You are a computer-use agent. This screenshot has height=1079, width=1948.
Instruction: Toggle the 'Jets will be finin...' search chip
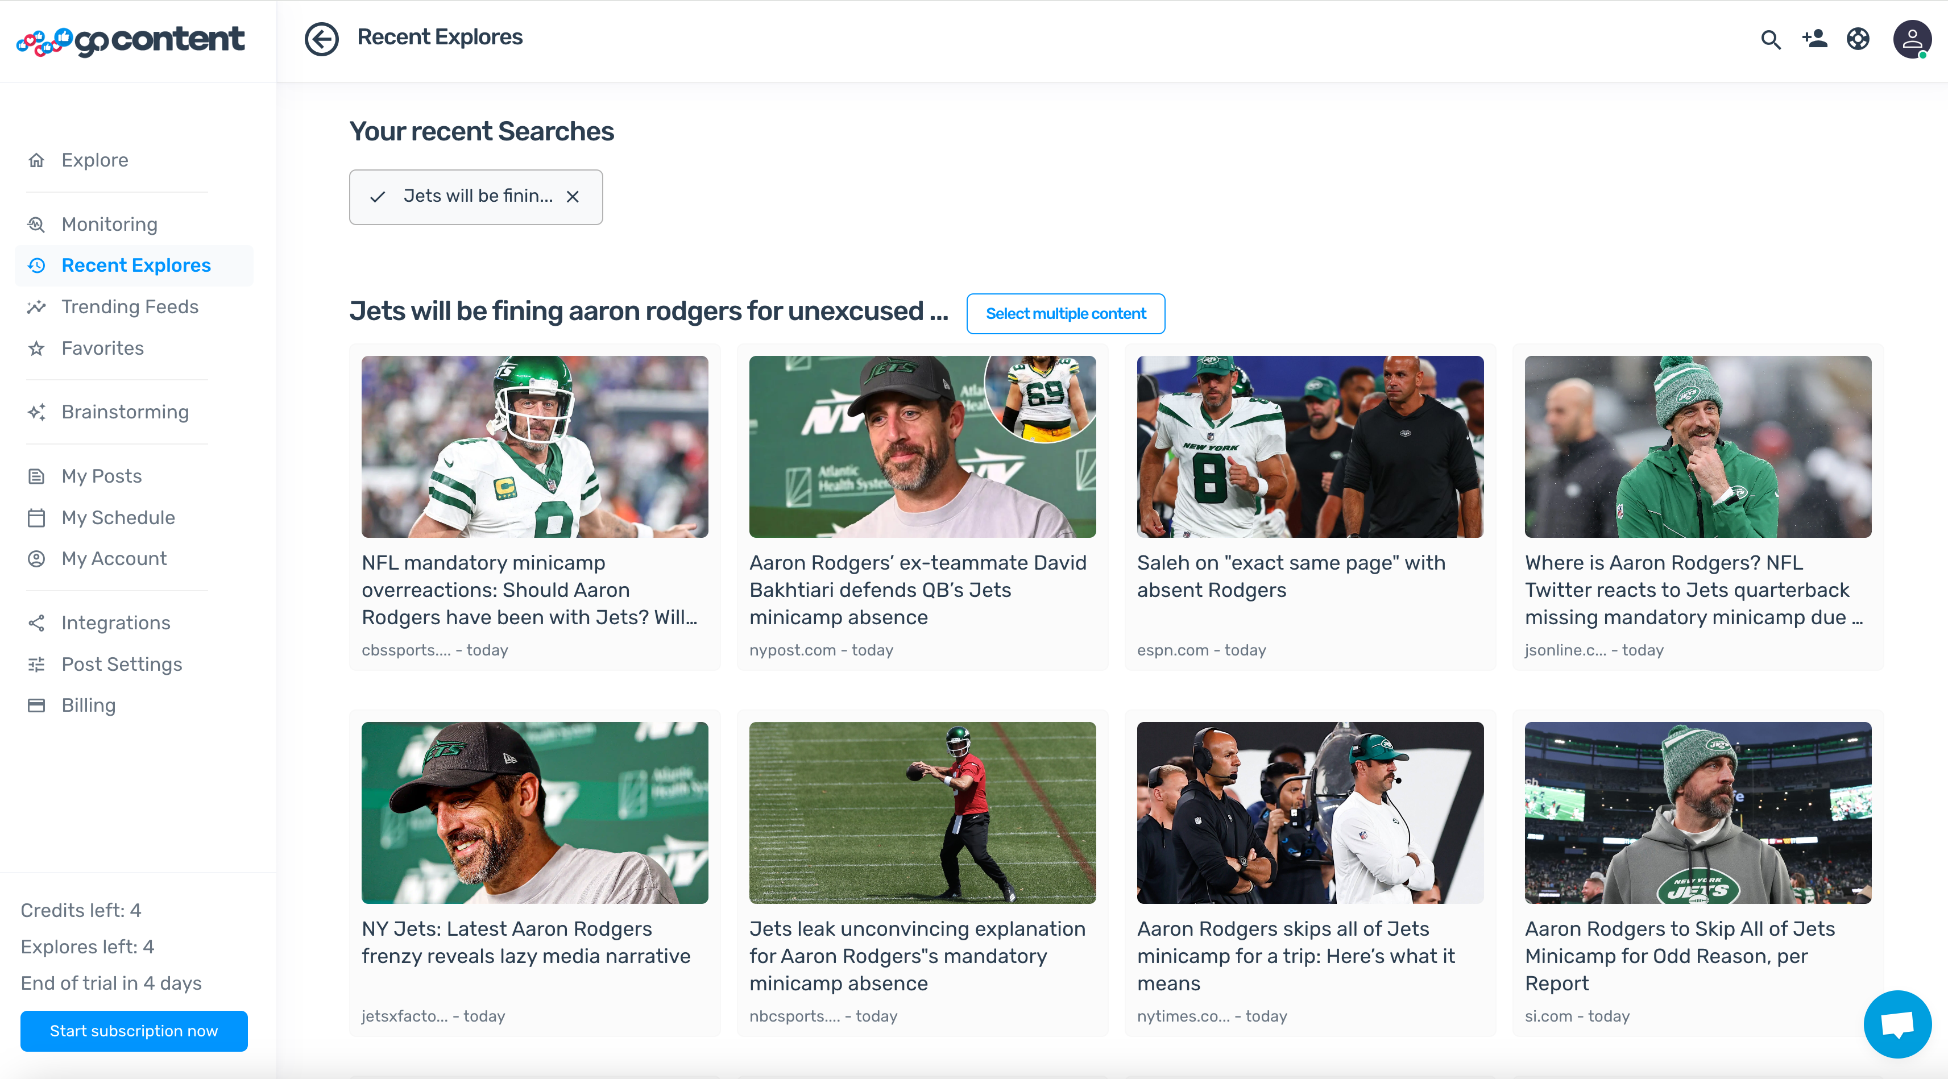pyautogui.click(x=476, y=197)
